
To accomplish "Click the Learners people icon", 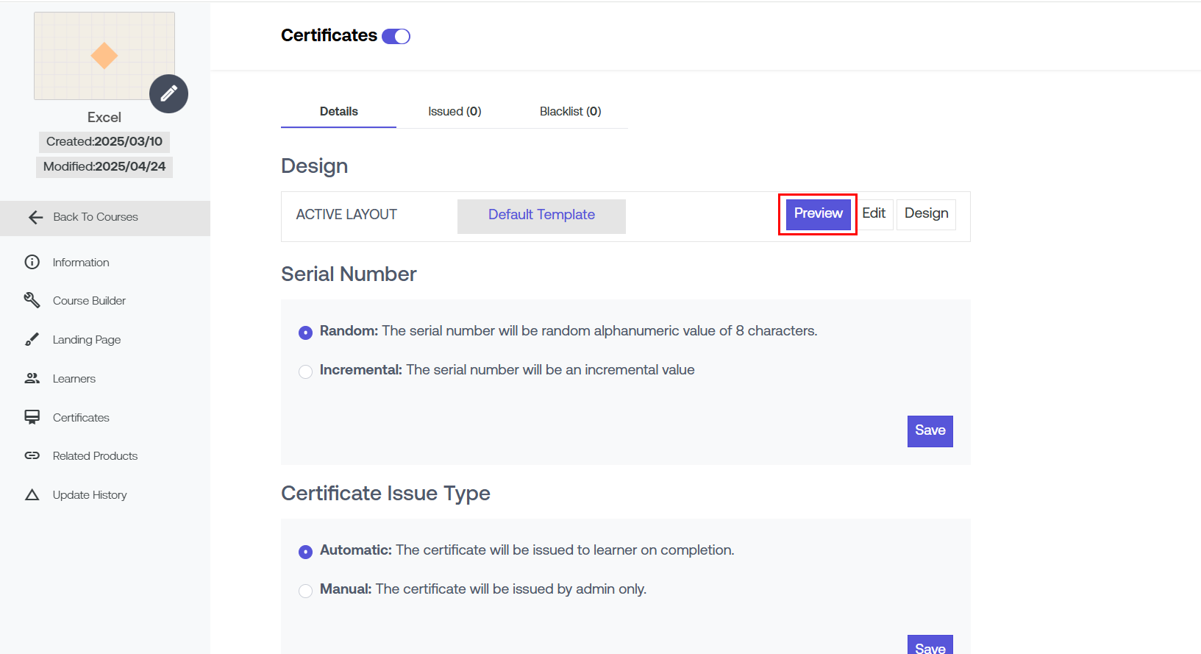I will point(32,378).
